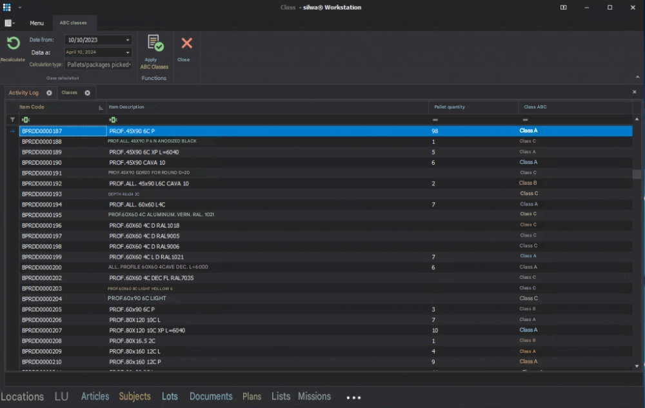Close the Activity Log tab with its X
Screen dimensions: 645x408
click(x=49, y=92)
